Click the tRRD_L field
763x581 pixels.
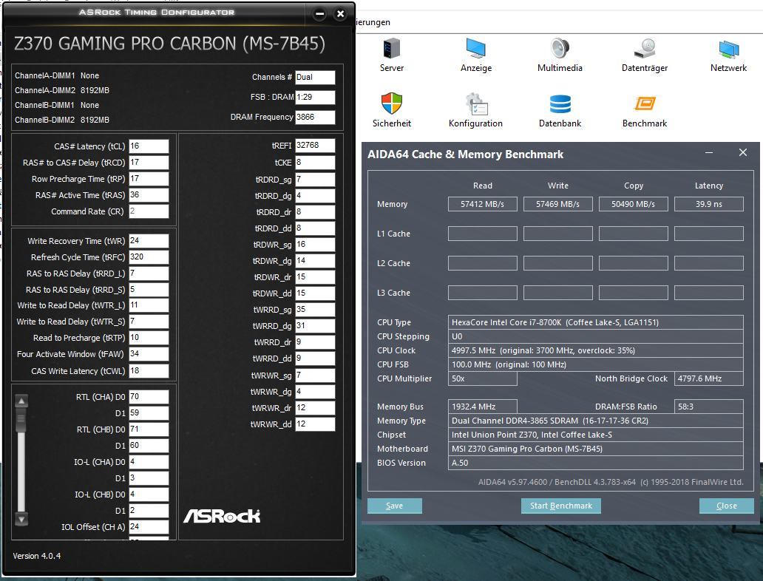click(149, 273)
